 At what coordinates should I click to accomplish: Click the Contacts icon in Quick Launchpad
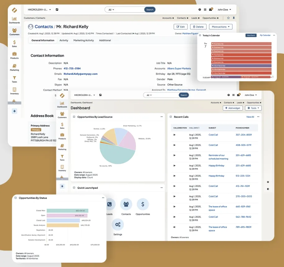coord(126,204)
